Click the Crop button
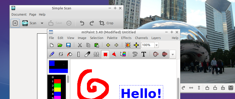Screen dimensions: 235x99 (106, 23)
